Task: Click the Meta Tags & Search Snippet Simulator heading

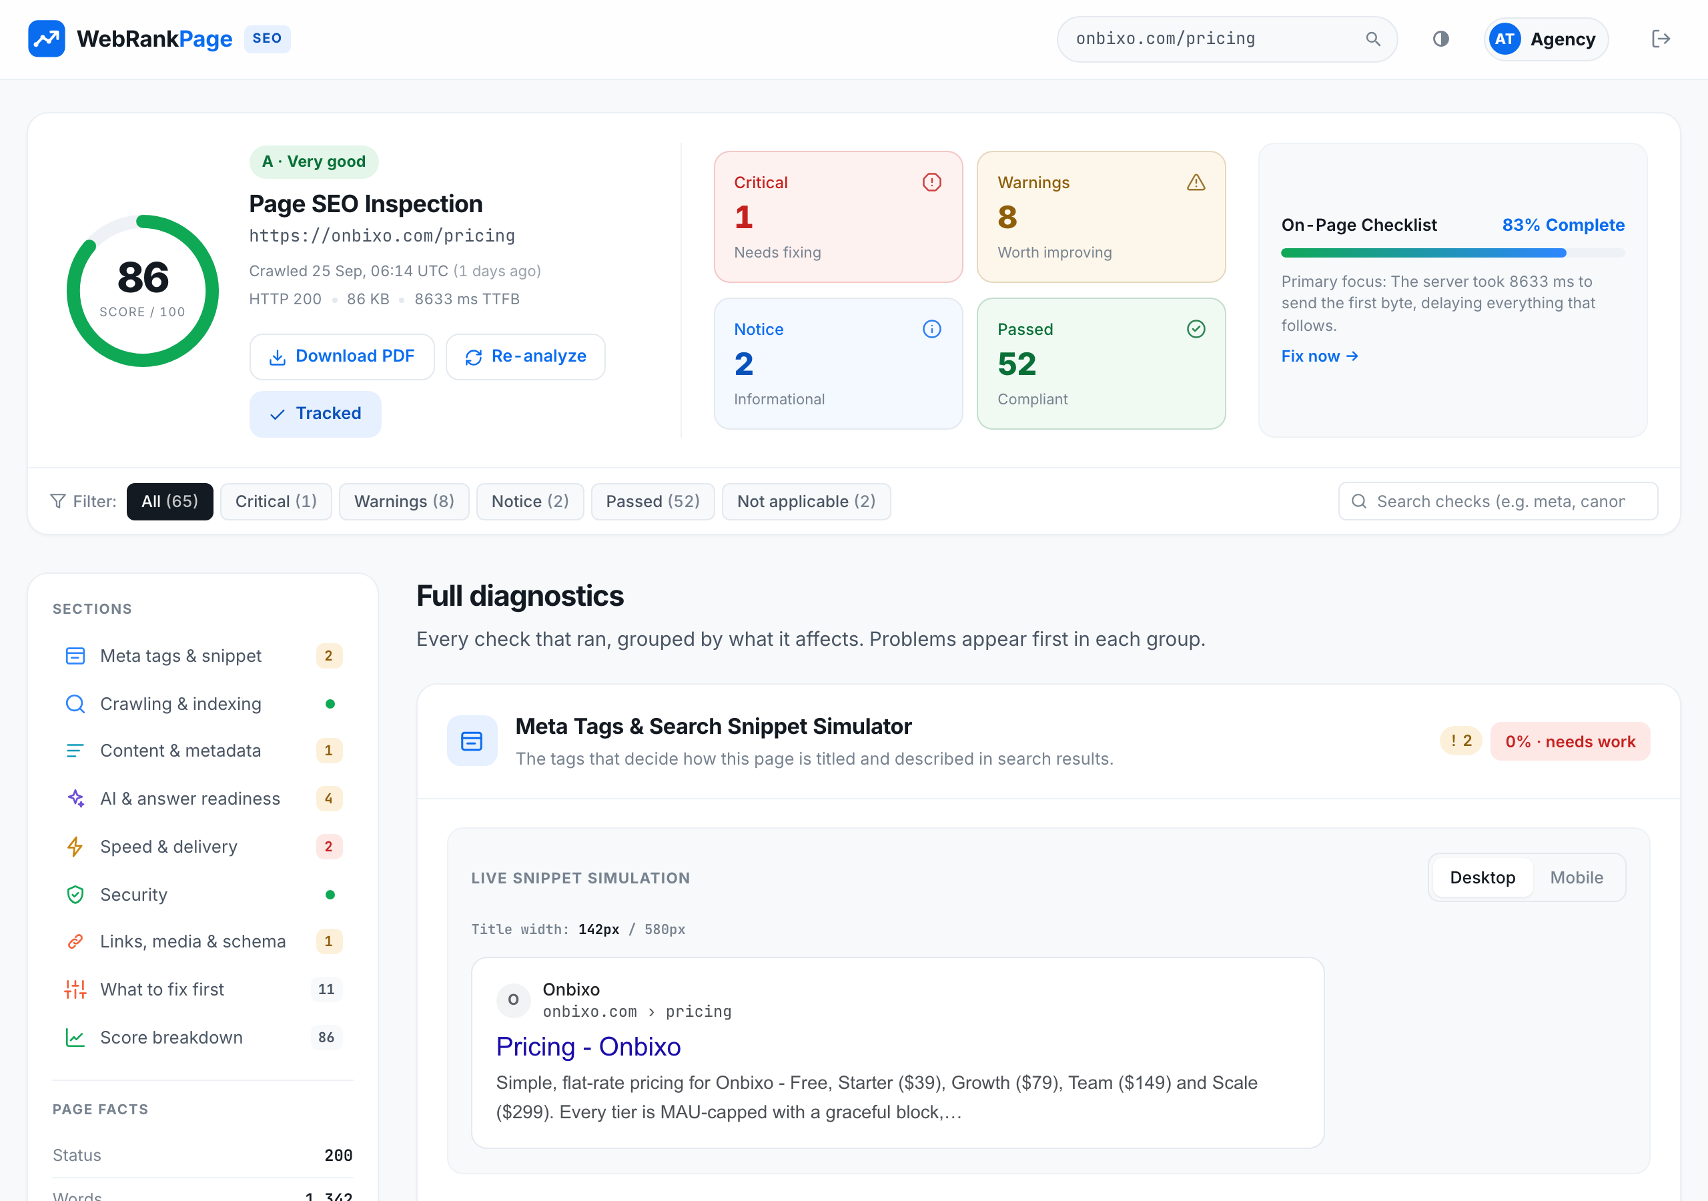Action: click(713, 726)
